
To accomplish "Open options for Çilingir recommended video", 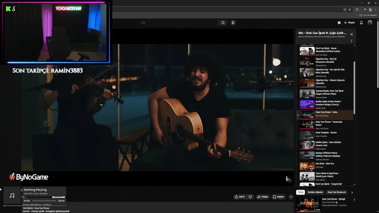I will [x=354, y=199].
